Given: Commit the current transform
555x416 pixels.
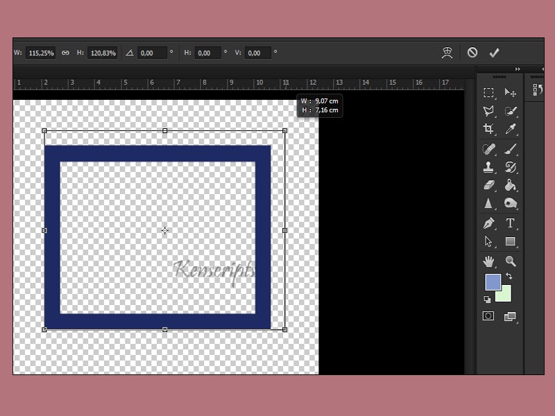Looking at the screenshot, I should click(495, 53).
